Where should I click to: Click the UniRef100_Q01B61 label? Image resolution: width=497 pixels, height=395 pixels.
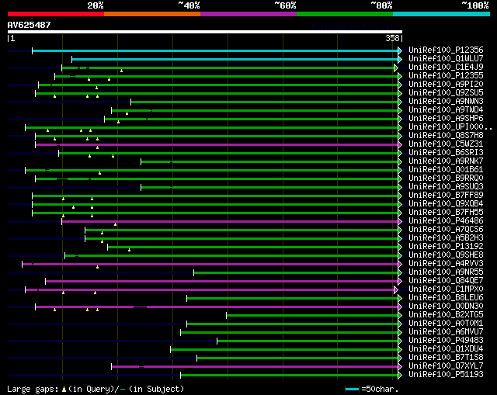tap(446, 170)
